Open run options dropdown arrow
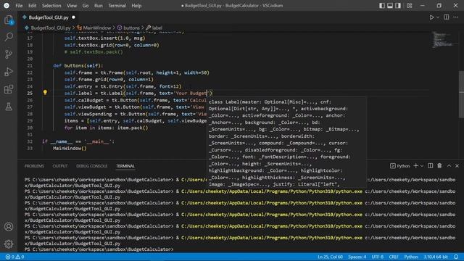 click(x=438, y=17)
